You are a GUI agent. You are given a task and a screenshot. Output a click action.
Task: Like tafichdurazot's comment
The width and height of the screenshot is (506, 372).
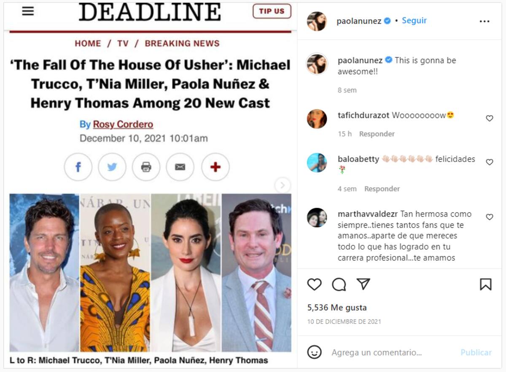point(490,118)
